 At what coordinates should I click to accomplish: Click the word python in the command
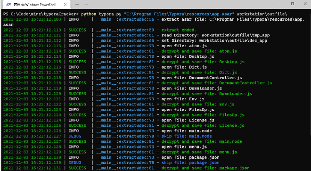(x=89, y=14)
